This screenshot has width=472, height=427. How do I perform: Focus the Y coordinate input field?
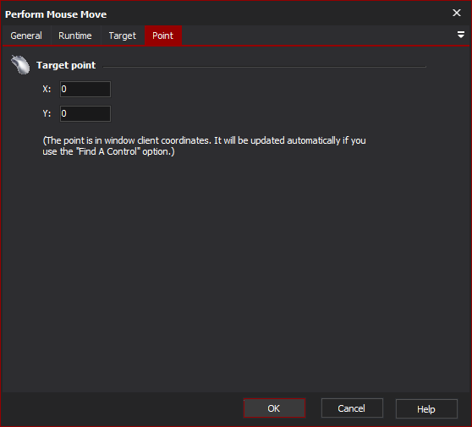[x=85, y=113]
